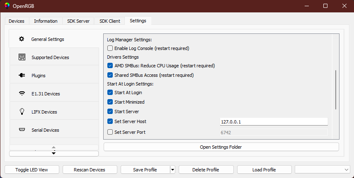Expand the profile selection combo box
The image size is (354, 178).
pos(322,170)
